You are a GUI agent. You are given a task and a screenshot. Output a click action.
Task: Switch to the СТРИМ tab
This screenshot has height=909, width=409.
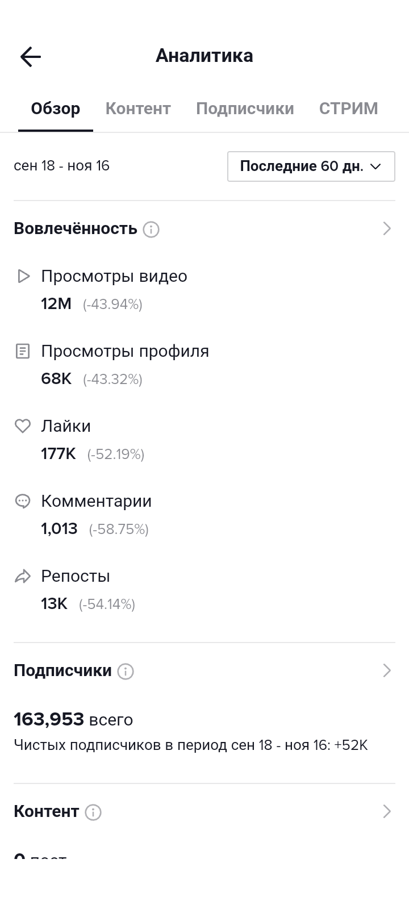coord(349,108)
